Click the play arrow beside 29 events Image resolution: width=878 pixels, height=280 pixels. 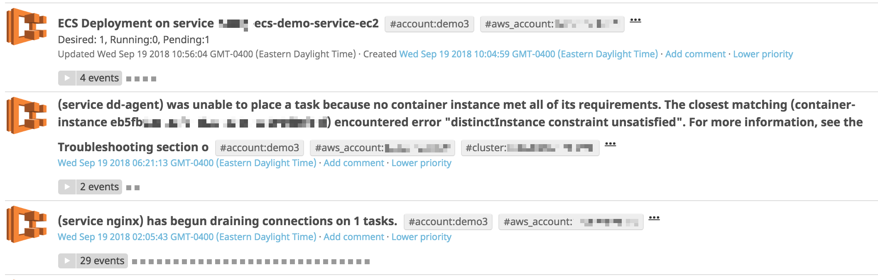67,261
